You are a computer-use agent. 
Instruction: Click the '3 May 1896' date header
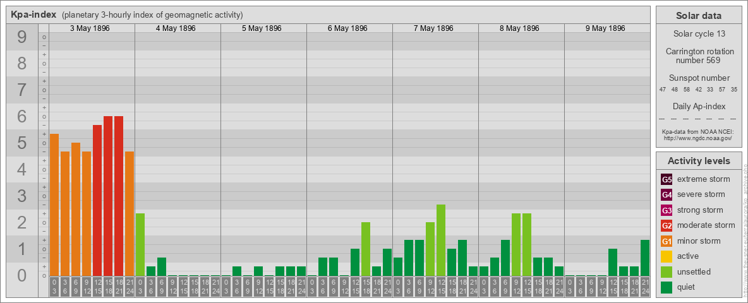coord(90,28)
